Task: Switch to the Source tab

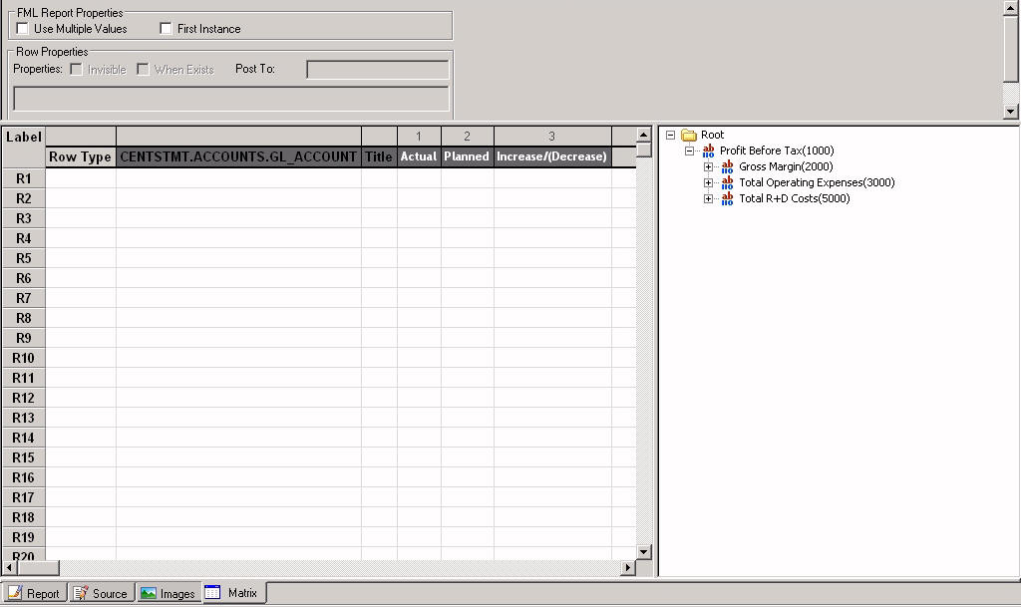Action: (x=103, y=593)
